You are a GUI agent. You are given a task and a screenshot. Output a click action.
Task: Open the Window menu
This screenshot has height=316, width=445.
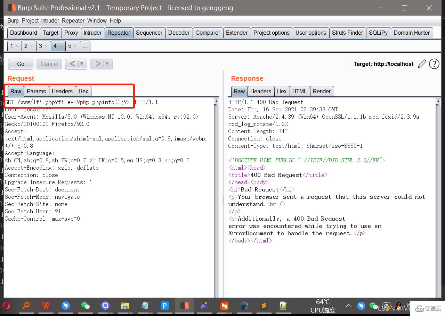pyautogui.click(x=97, y=20)
